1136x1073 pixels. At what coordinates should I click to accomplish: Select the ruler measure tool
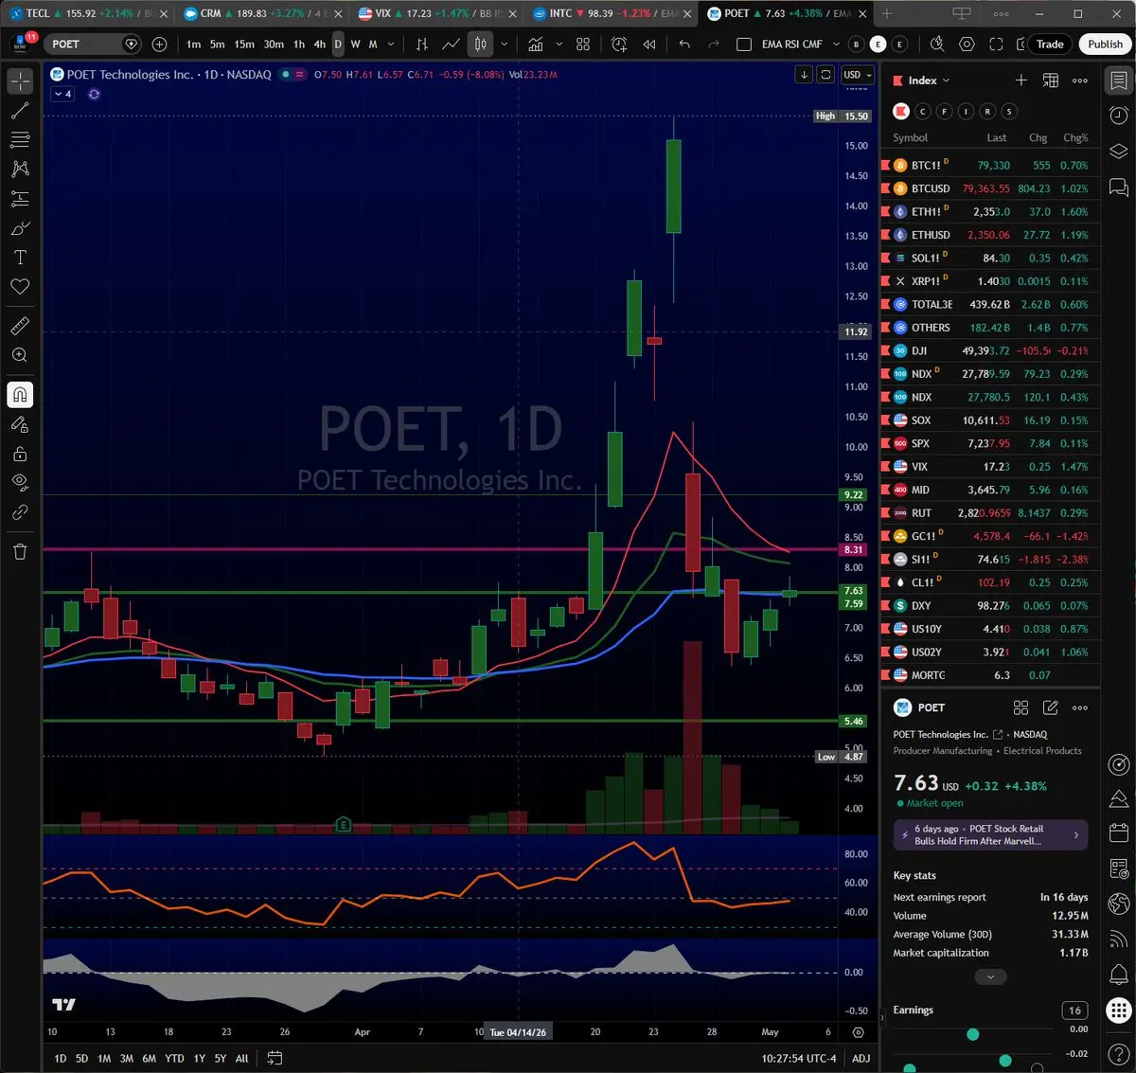point(20,326)
